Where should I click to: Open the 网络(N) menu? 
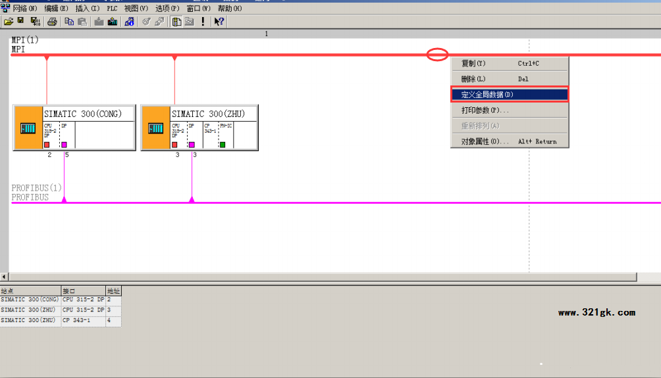coord(25,9)
